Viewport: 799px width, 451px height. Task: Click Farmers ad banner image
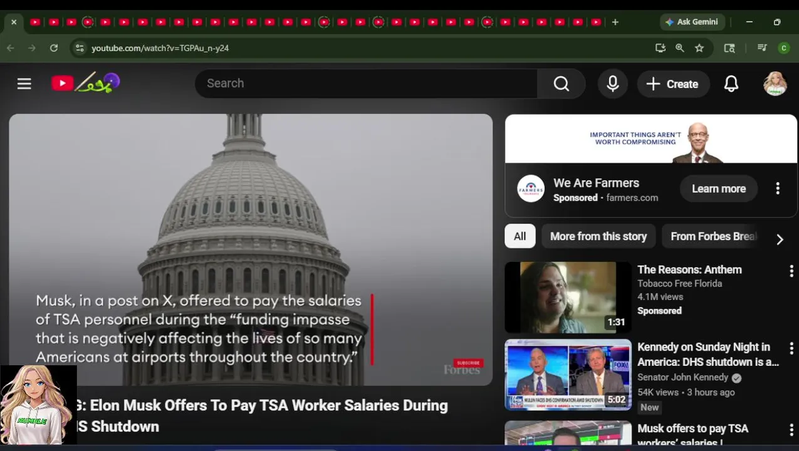(651, 139)
